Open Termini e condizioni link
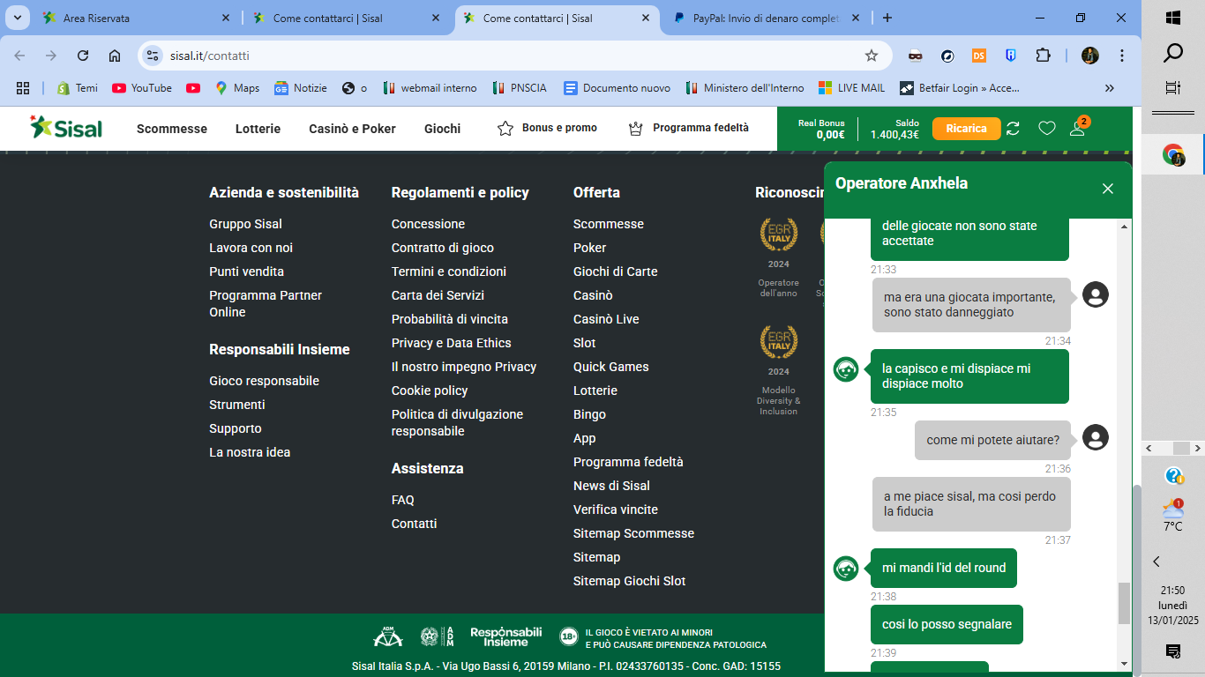This screenshot has height=677, width=1205. 449,272
